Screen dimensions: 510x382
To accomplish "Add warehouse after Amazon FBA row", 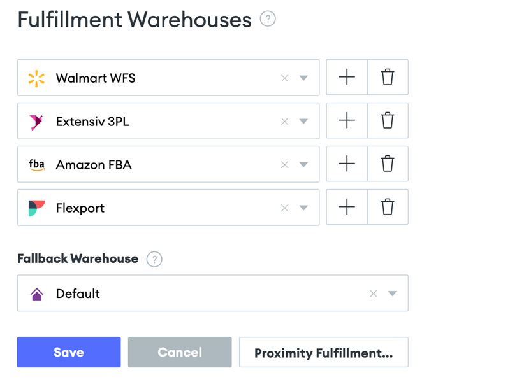I will (347, 164).
